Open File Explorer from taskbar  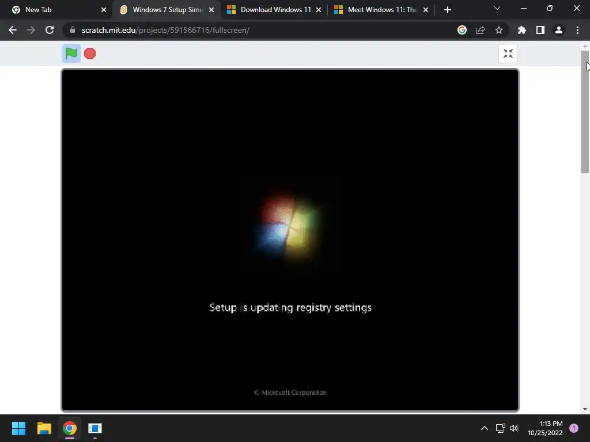pyautogui.click(x=44, y=428)
